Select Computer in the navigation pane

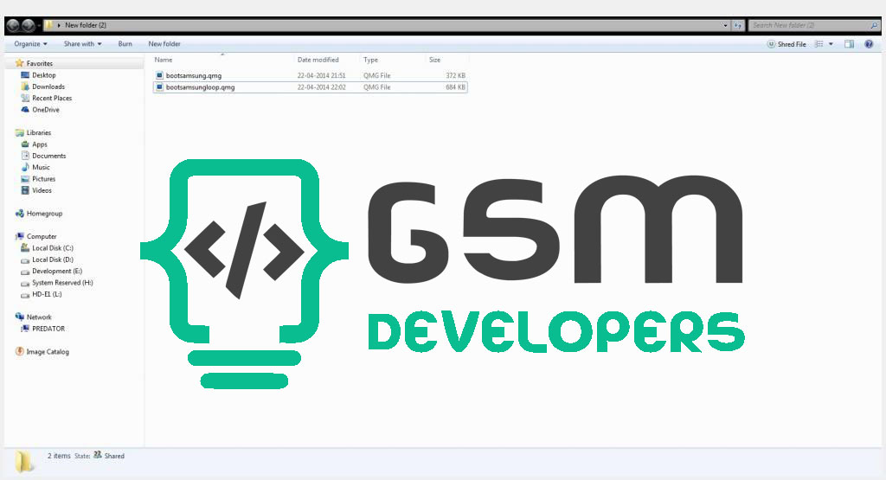tap(42, 237)
